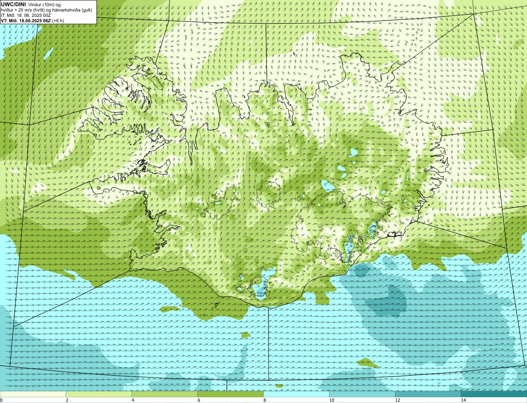Click the legend value label '14'

[x=463, y=400]
